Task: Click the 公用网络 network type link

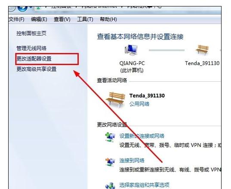Action: 139,104
